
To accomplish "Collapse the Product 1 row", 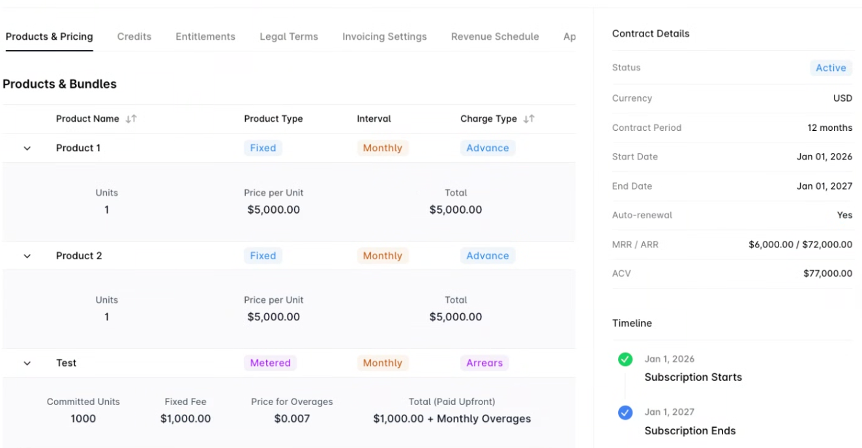I will [27, 148].
